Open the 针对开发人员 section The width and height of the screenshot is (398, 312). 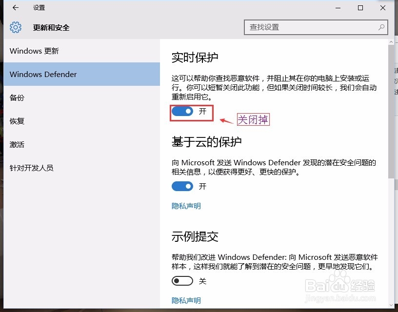click(82, 168)
